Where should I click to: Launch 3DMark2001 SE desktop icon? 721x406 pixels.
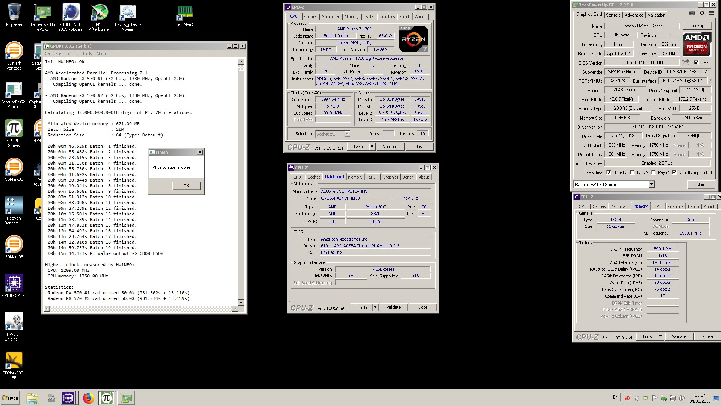click(x=14, y=366)
